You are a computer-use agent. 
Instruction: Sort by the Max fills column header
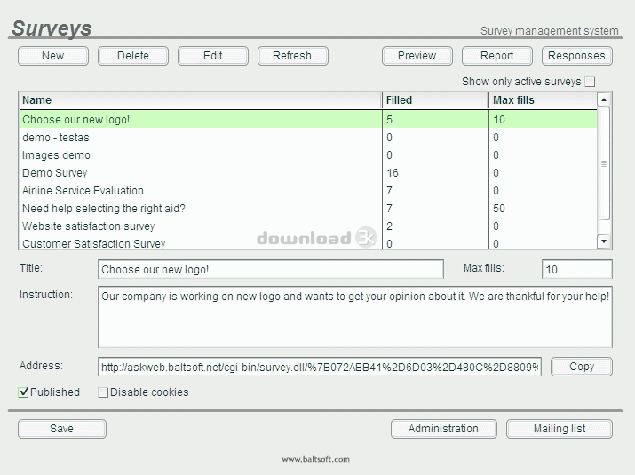[543, 100]
